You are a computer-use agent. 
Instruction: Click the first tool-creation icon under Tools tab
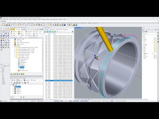pos(12,83)
